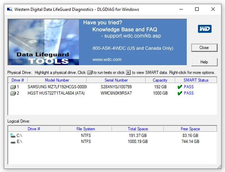Sort by physical Drive # column header

(18, 80)
